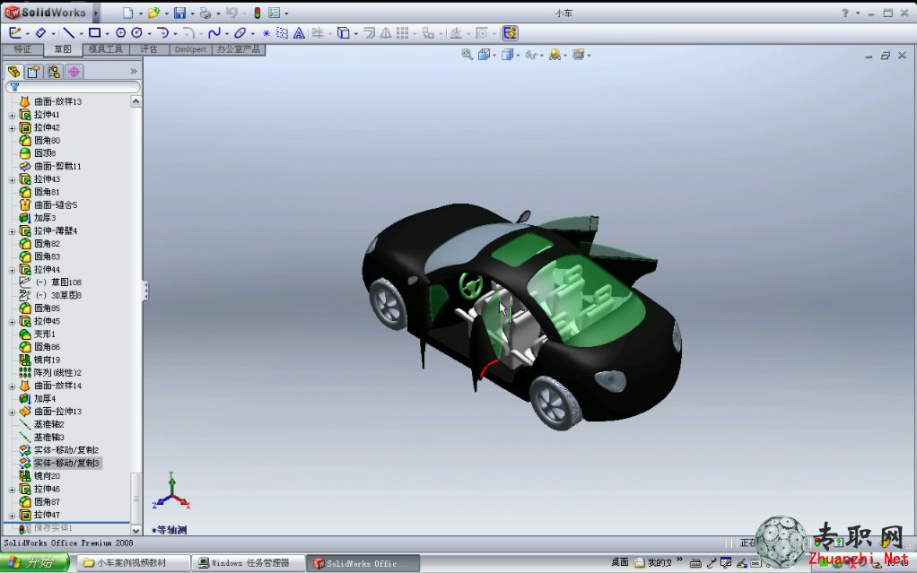The width and height of the screenshot is (917, 573).
Task: Expand the 拉伸41 feature node
Action: [x=12, y=115]
